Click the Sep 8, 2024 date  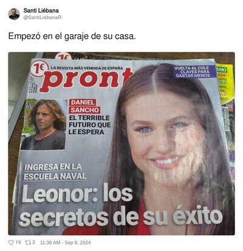tap(78, 242)
